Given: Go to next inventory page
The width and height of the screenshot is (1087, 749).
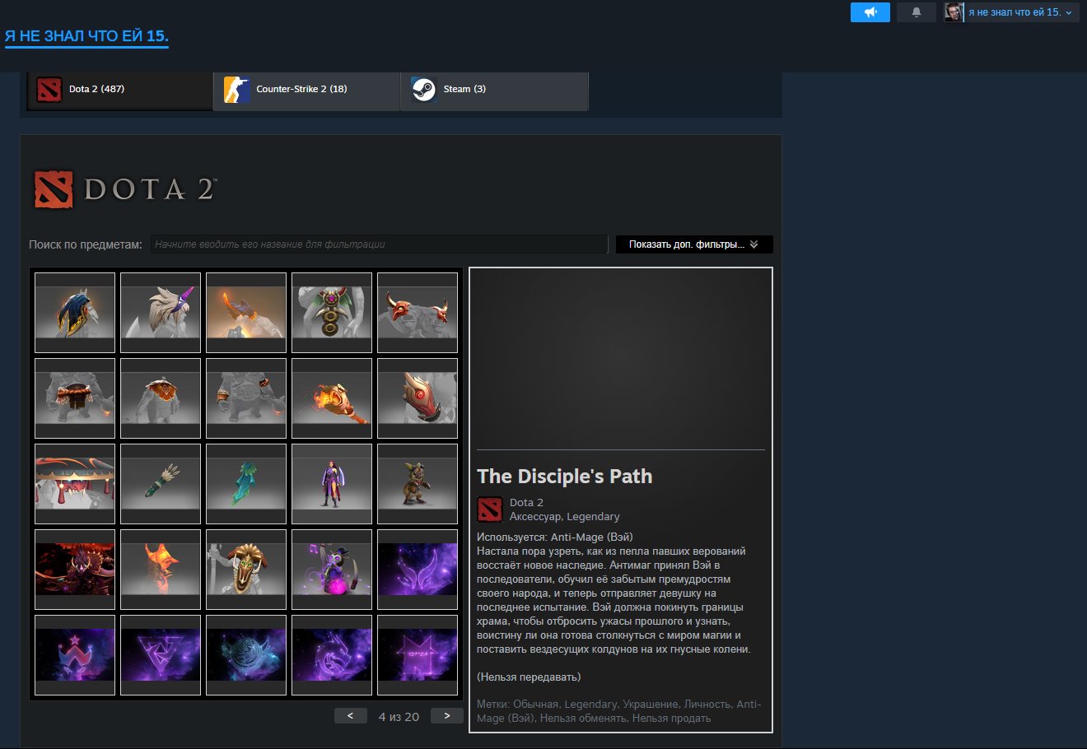Looking at the screenshot, I should tap(447, 716).
